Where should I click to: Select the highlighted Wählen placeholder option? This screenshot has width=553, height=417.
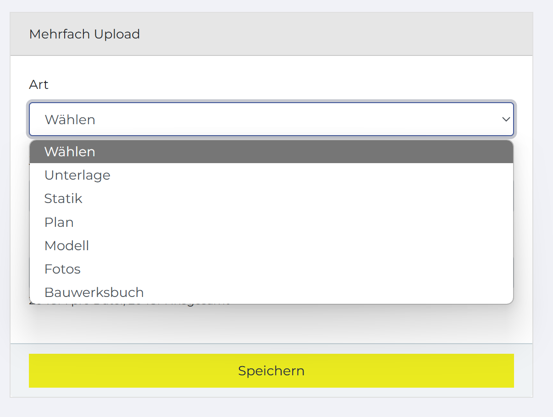[x=271, y=152]
